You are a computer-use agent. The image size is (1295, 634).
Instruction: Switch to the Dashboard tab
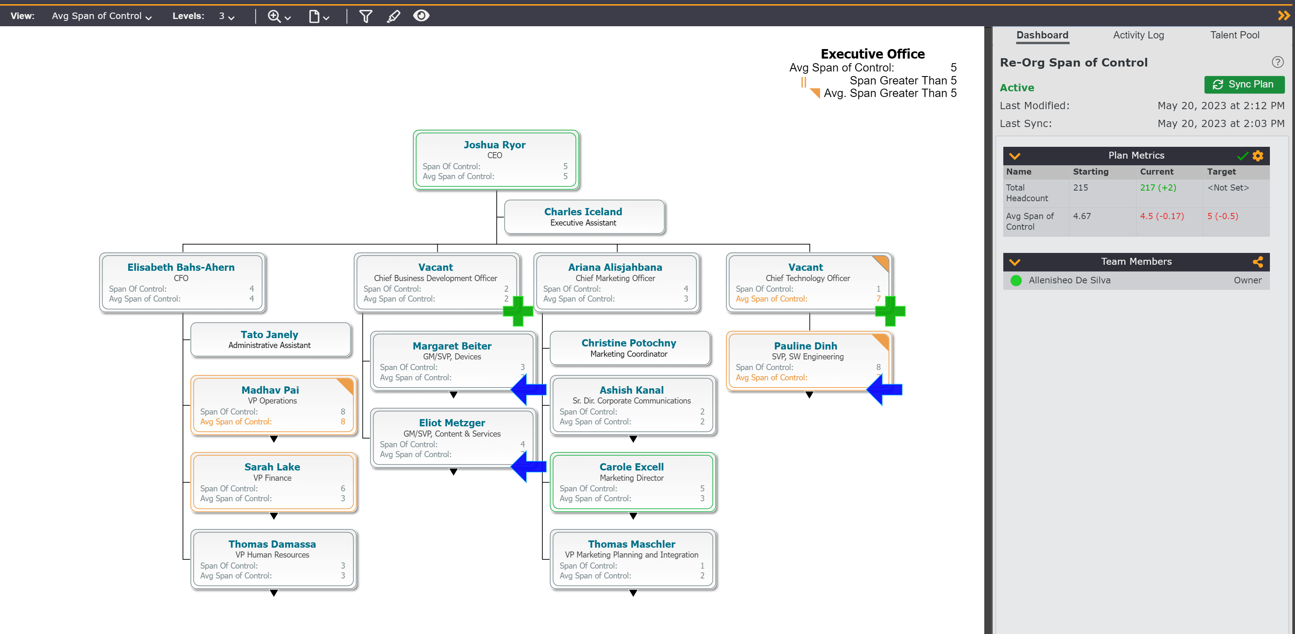pos(1042,35)
